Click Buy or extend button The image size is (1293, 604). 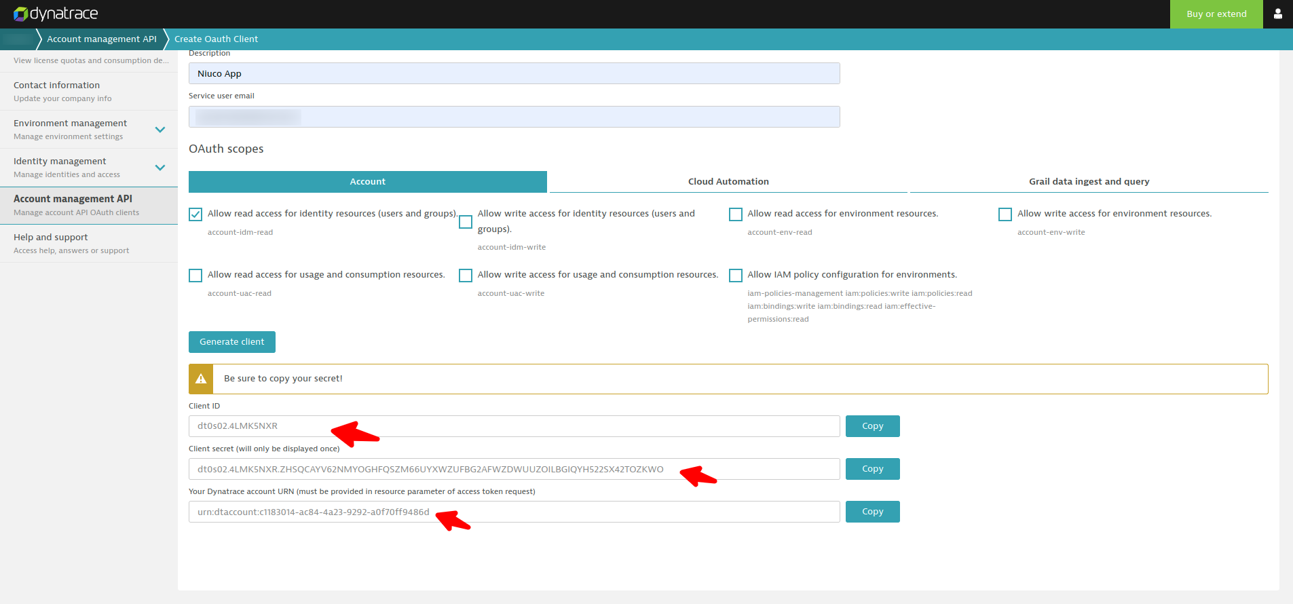[x=1216, y=14]
